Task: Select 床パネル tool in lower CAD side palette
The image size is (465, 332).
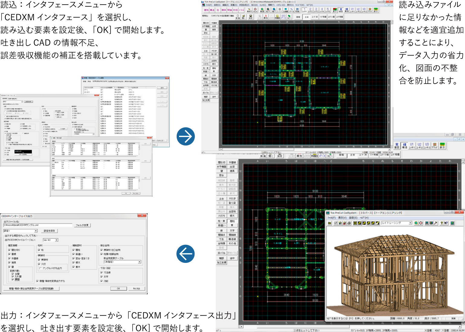Action: click(x=222, y=253)
